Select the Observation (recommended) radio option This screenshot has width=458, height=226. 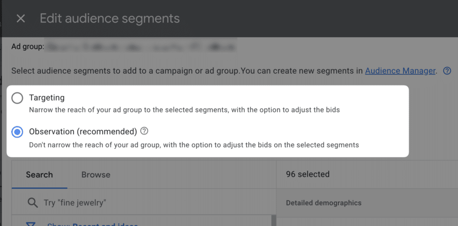[17, 132]
